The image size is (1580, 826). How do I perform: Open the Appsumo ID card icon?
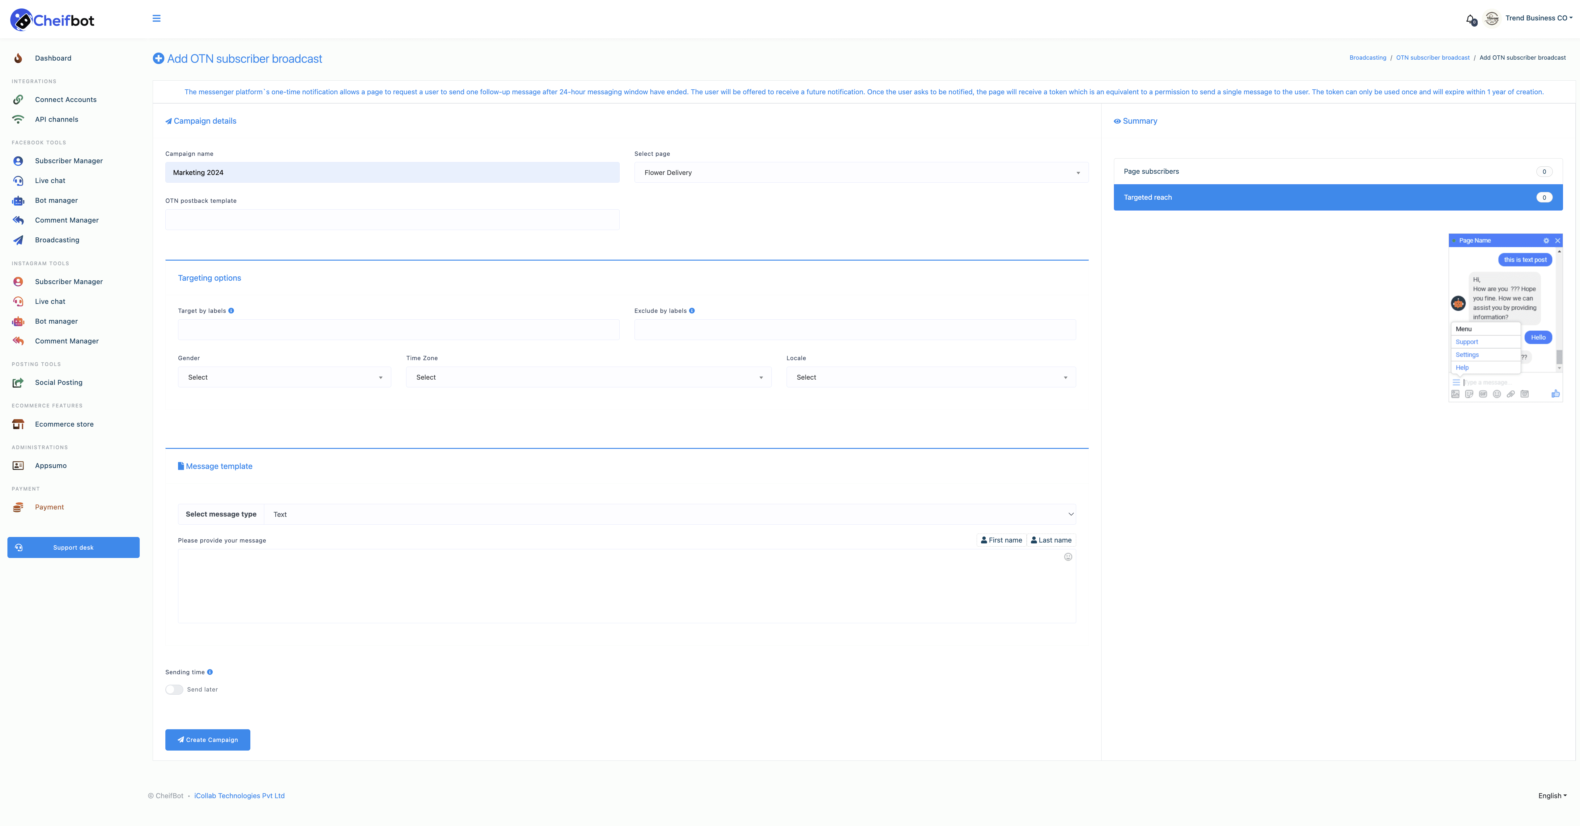19,466
